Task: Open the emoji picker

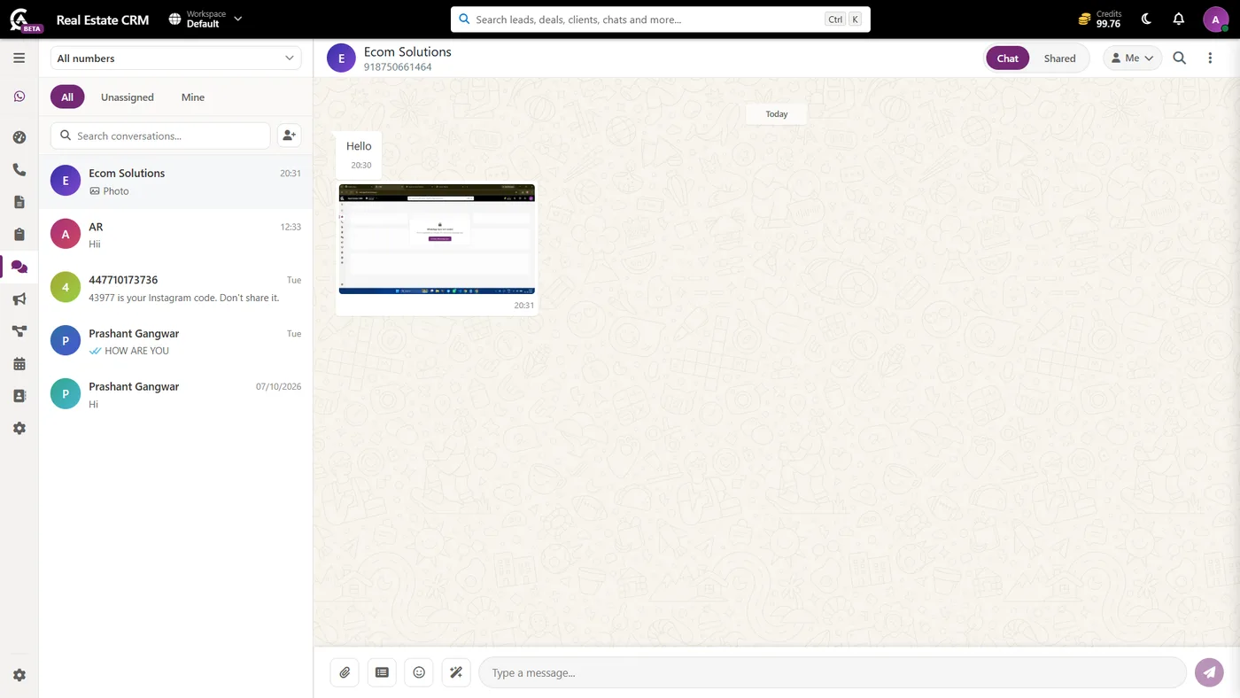Action: coord(419,672)
